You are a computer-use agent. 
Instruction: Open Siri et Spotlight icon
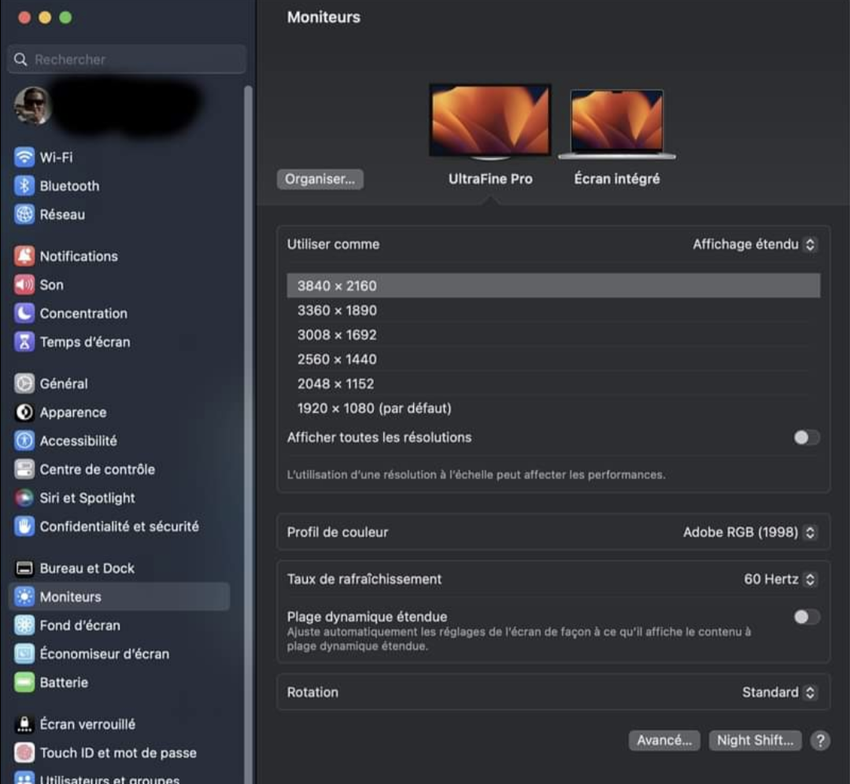(x=24, y=498)
